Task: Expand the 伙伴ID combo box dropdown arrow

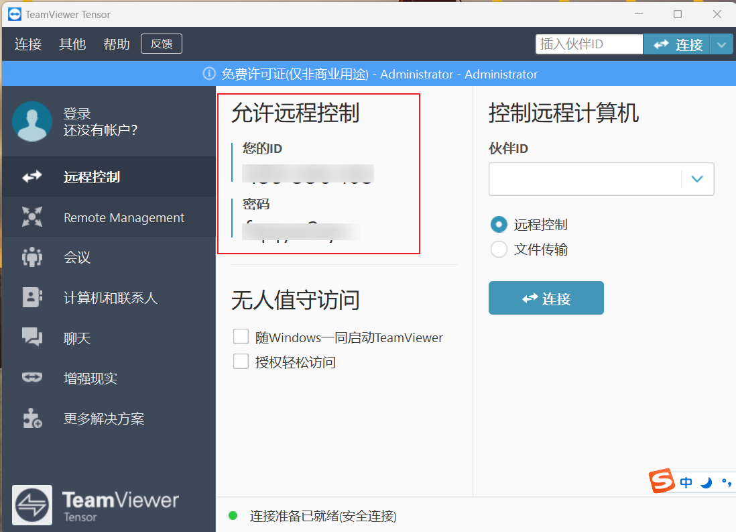Action: (x=697, y=179)
